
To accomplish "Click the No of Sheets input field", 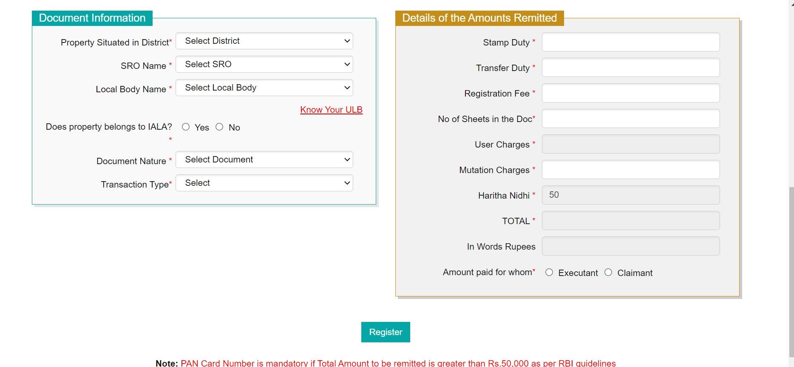I will [631, 119].
